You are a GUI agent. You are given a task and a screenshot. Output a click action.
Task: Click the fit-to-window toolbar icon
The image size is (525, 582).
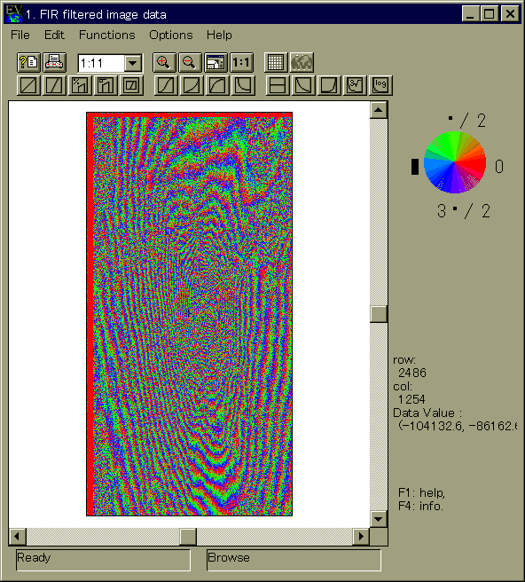[x=215, y=62]
